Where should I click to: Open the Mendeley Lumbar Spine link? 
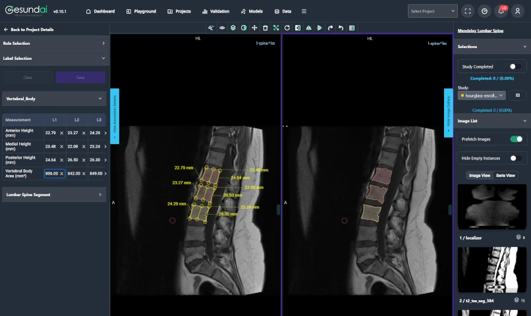pos(480,31)
